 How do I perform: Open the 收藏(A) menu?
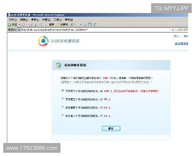46,19
